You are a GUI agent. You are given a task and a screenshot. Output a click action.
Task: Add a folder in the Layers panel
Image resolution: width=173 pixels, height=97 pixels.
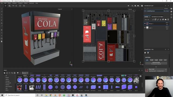pos(166,20)
